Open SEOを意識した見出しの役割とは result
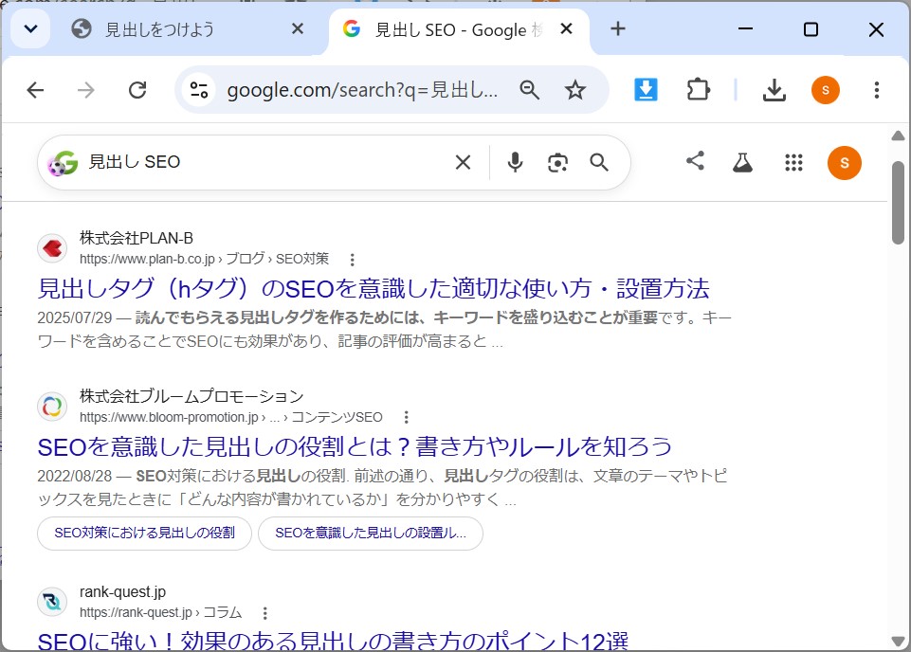Image resolution: width=911 pixels, height=652 pixels. tap(355, 447)
